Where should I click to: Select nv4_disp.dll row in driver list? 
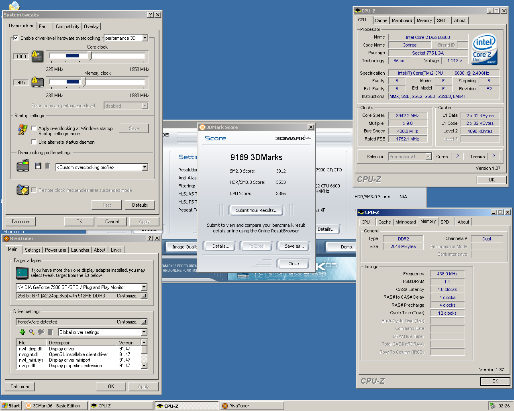79,349
